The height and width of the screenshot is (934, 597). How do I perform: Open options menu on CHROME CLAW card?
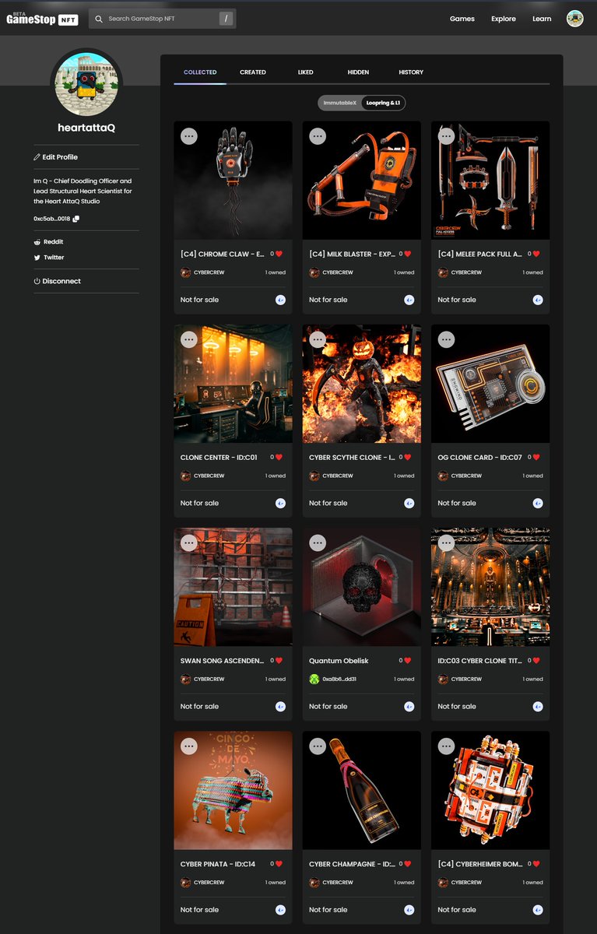[x=189, y=135]
